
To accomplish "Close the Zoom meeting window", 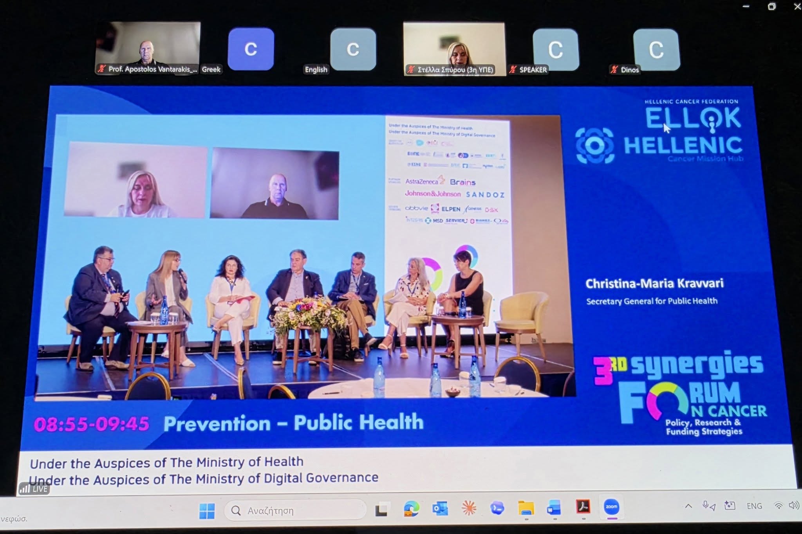I will (797, 7).
